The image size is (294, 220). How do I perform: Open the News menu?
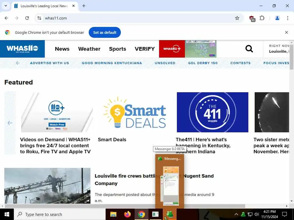tap(62, 49)
